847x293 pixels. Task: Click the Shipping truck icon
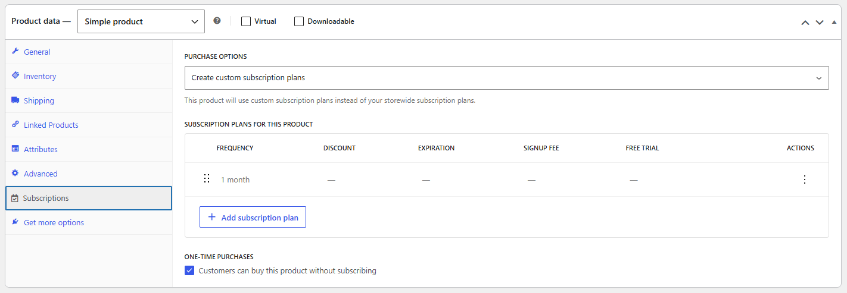(15, 100)
